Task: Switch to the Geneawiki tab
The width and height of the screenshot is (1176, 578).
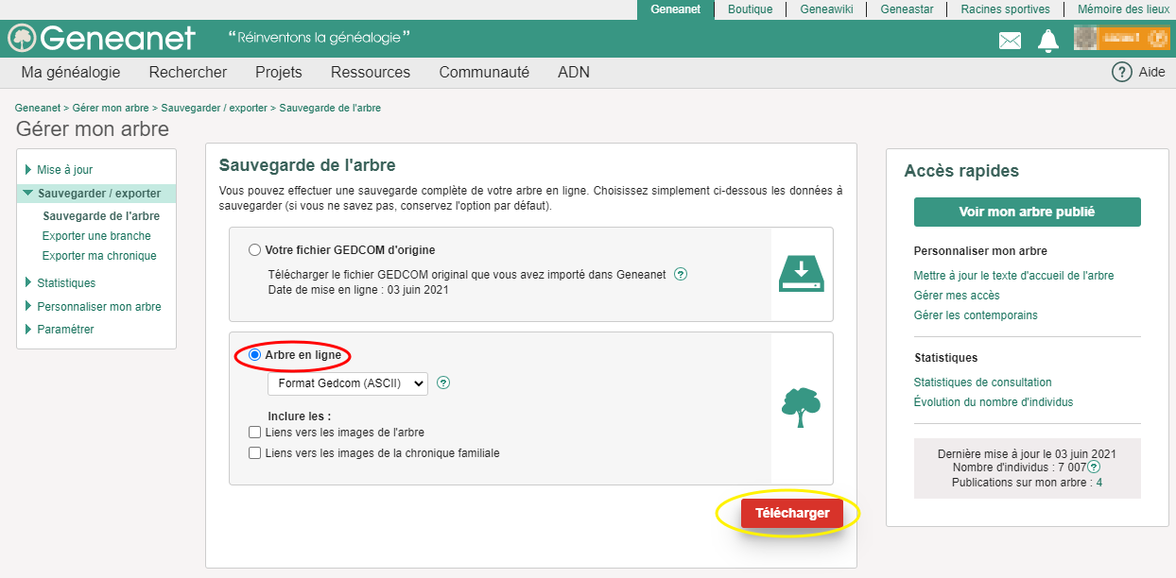Action: tap(825, 9)
